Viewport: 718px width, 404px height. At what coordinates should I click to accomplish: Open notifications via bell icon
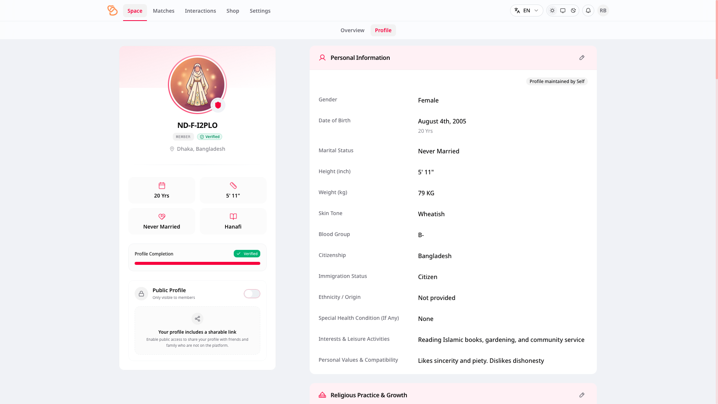click(x=588, y=10)
